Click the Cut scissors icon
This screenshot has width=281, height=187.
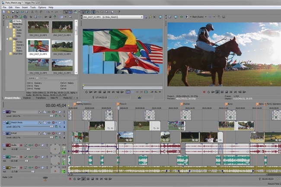[32, 12]
